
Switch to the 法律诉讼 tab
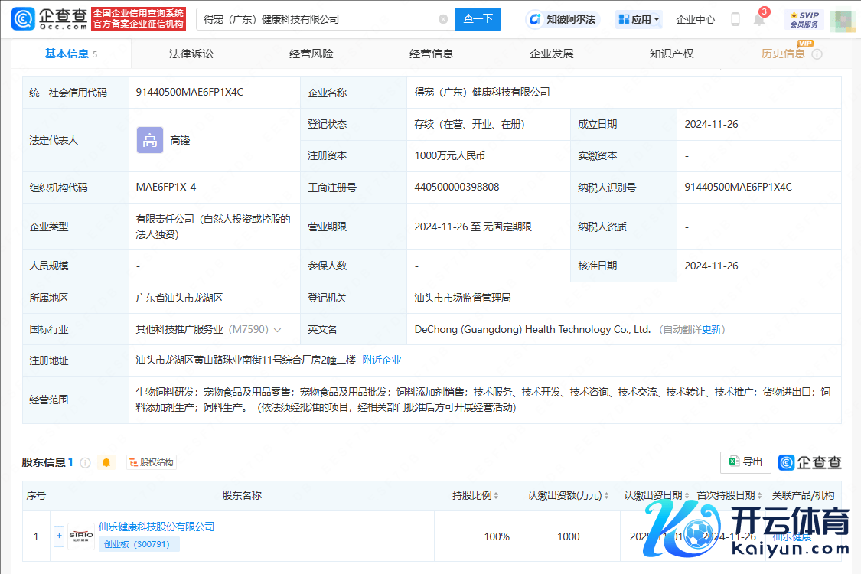coord(191,54)
